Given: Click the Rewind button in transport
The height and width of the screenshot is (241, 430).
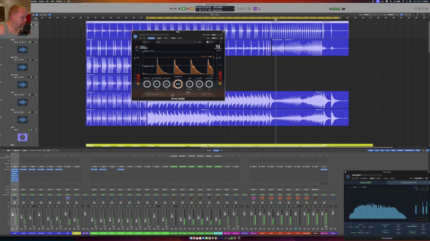Looking at the screenshot, I should point(171,9).
